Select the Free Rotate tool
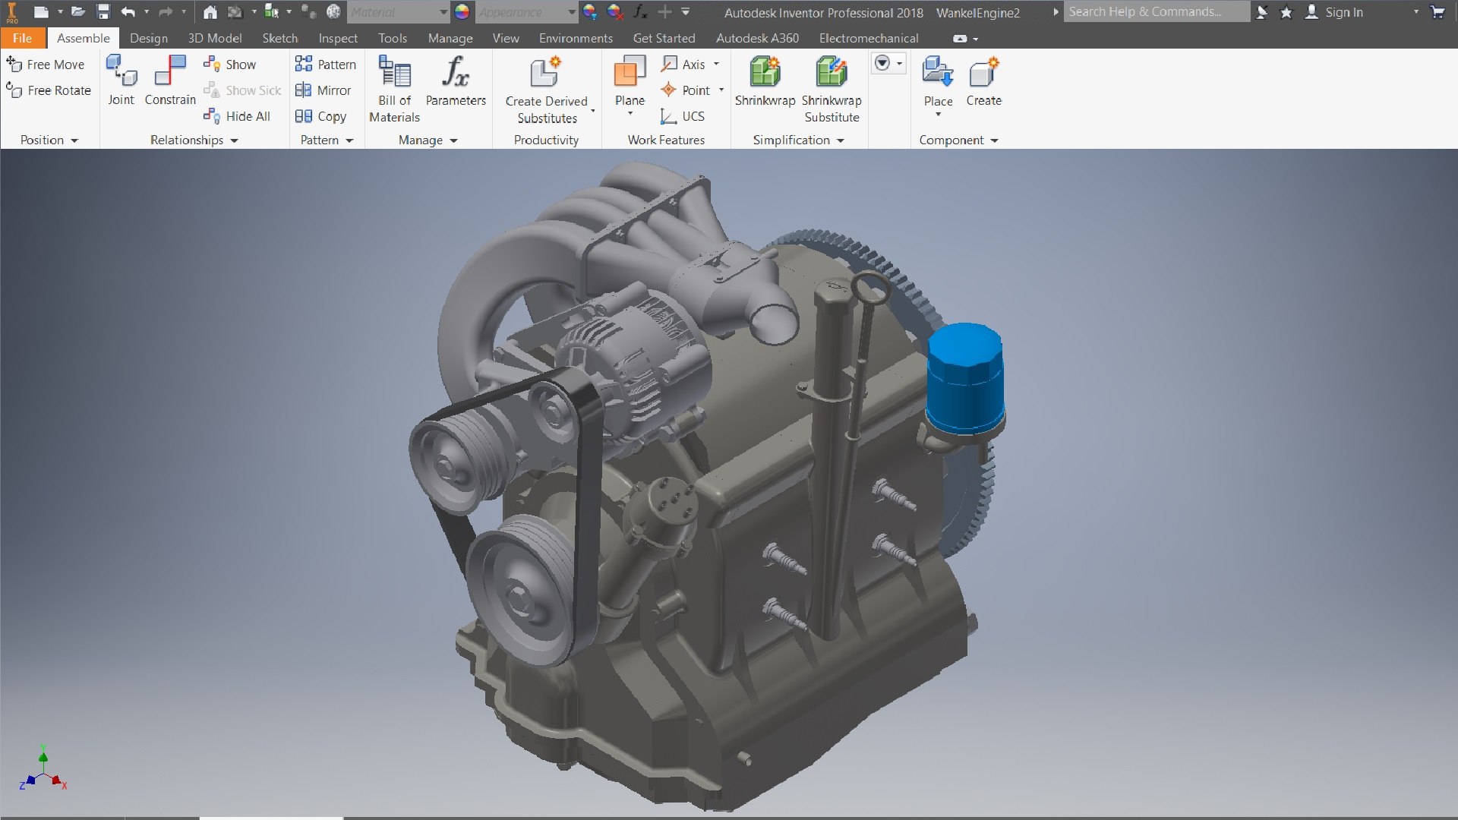Image resolution: width=1458 pixels, height=820 pixels. [x=49, y=90]
